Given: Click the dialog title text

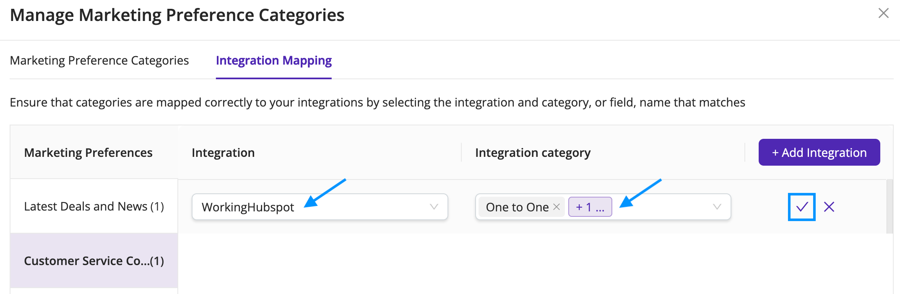Looking at the screenshot, I should pos(177,15).
